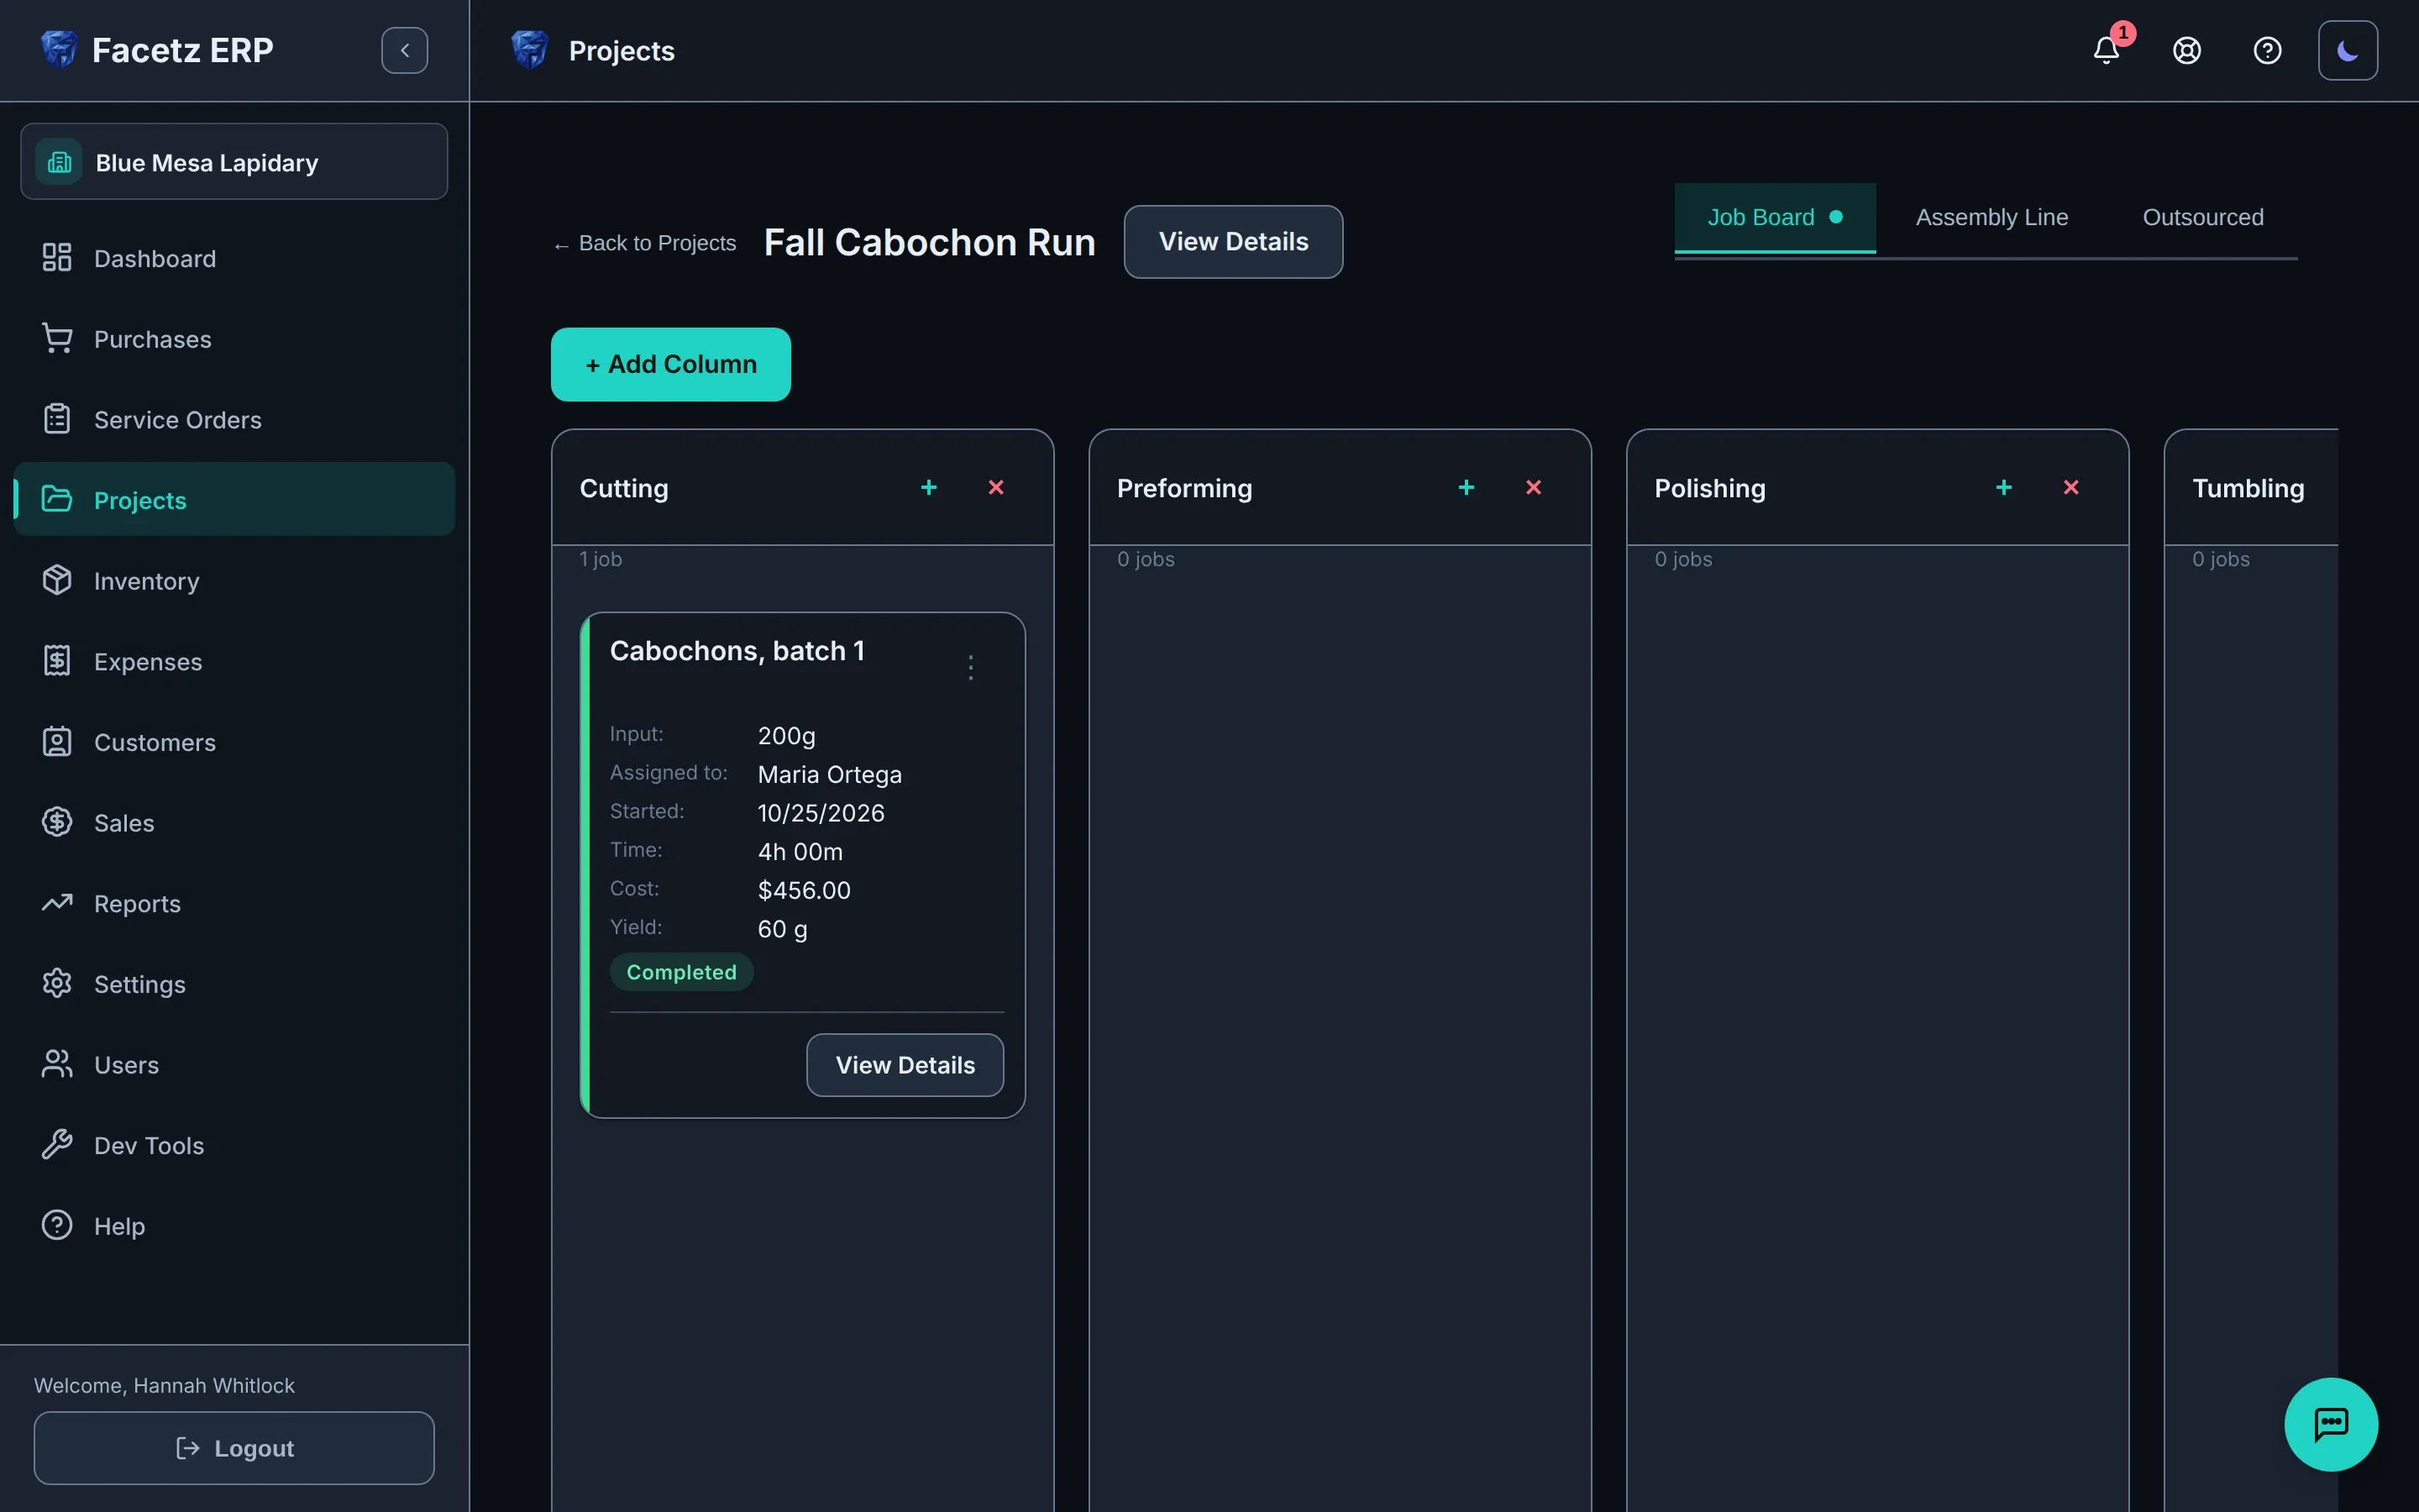Open the chat bubble widget
The image size is (2419, 1512).
click(x=2331, y=1424)
